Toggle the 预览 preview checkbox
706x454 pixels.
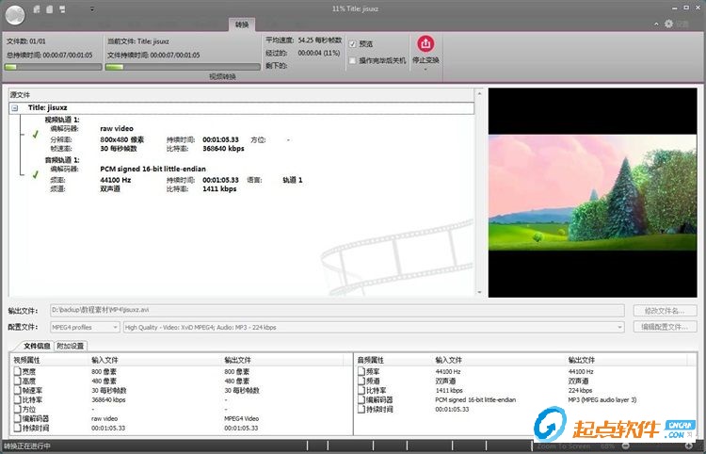coord(353,44)
